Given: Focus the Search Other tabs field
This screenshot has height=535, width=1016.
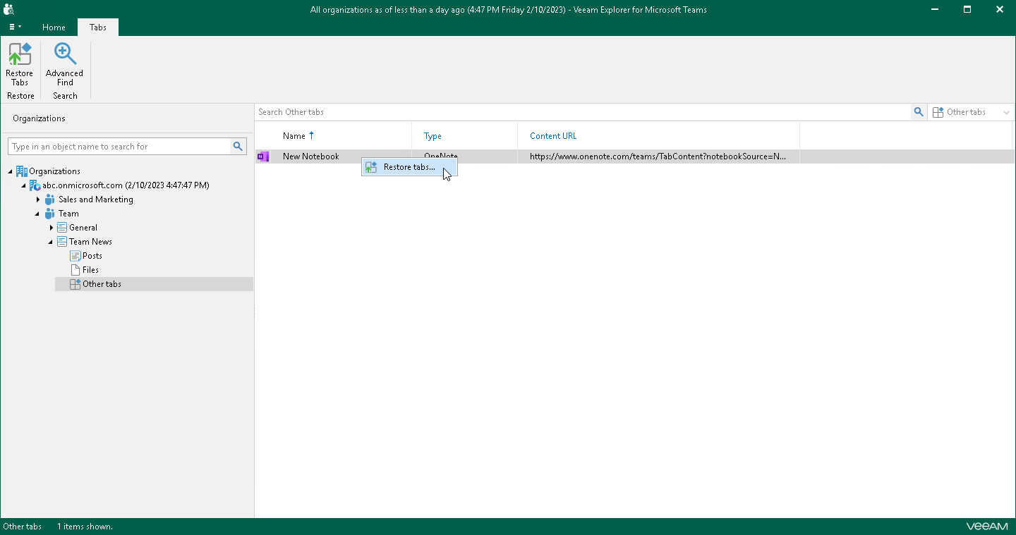Looking at the screenshot, I should 583,112.
